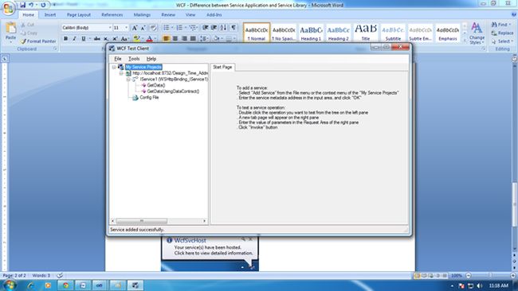Click the Shrink Font icon
The width and height of the screenshot is (518, 291).
143,28
